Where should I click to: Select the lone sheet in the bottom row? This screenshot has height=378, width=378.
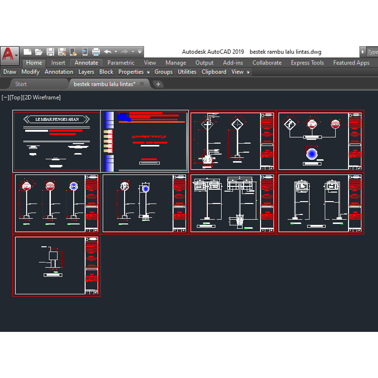click(57, 265)
